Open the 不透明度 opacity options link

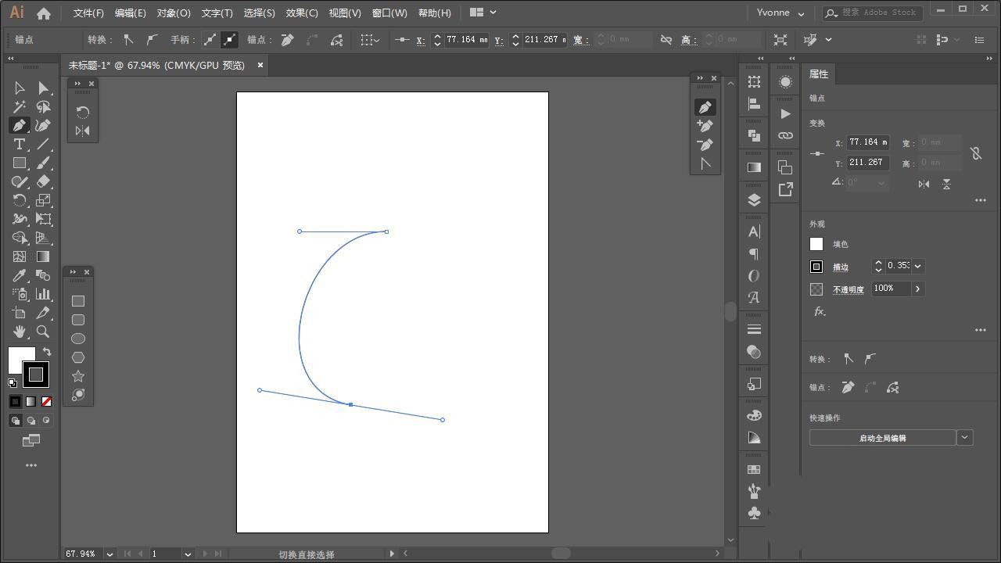click(849, 289)
